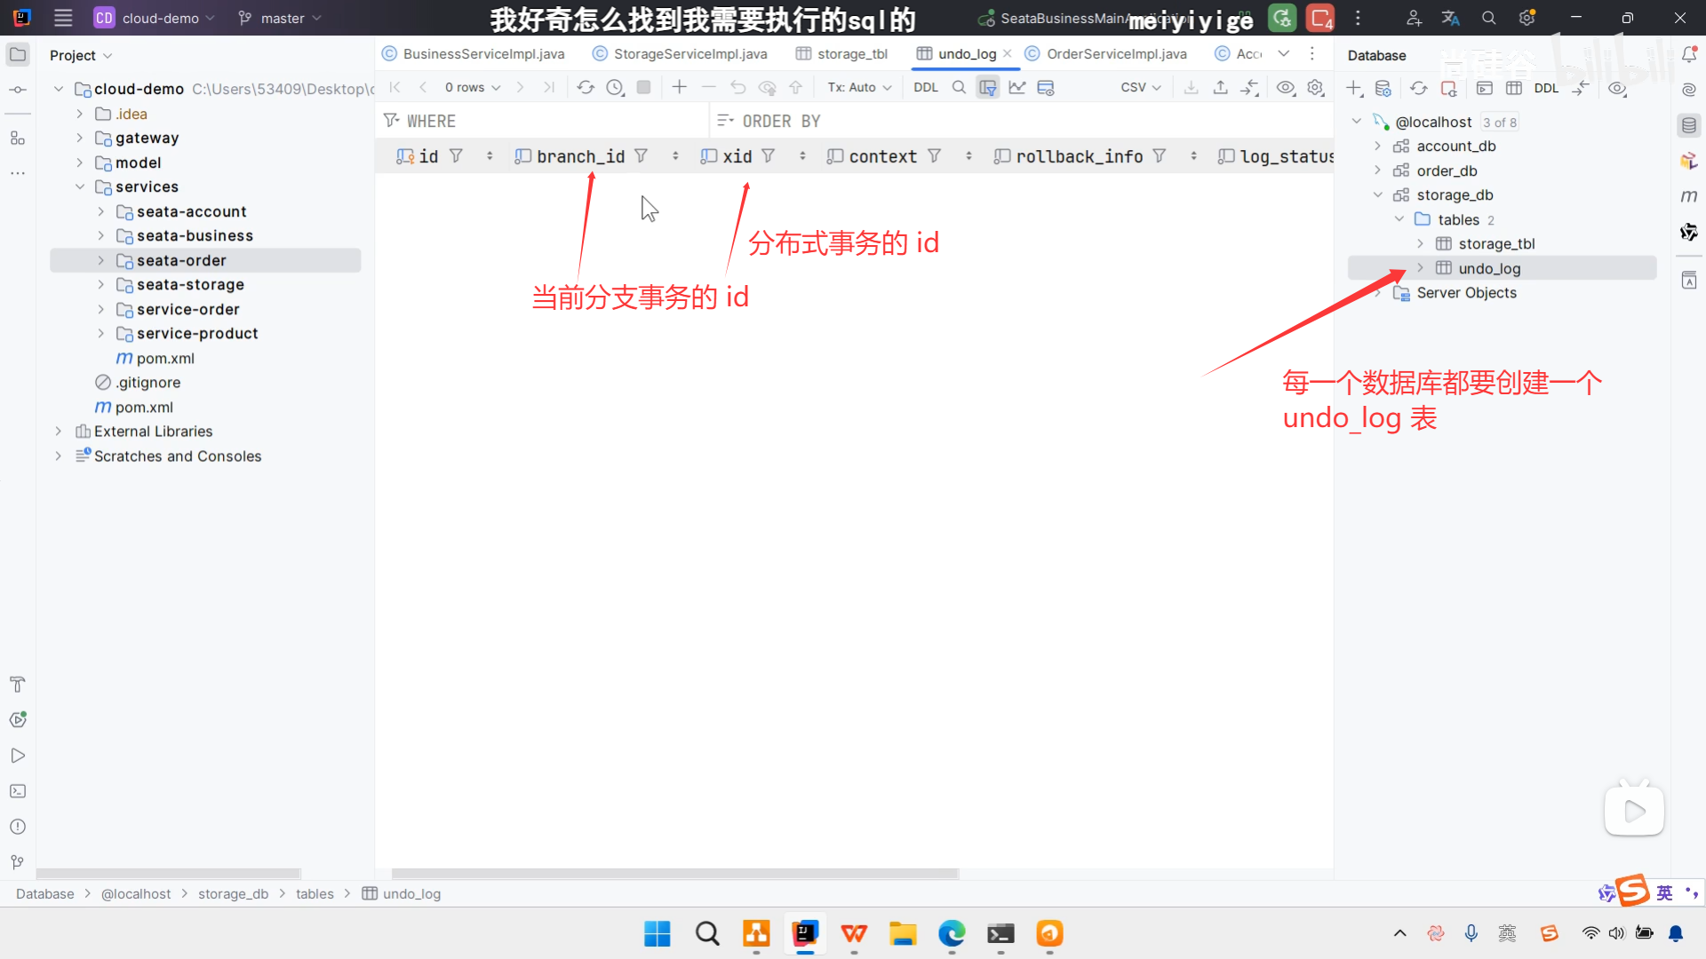The image size is (1706, 959).
Task: Open the Maven tool window icon
Action: 1688,196
